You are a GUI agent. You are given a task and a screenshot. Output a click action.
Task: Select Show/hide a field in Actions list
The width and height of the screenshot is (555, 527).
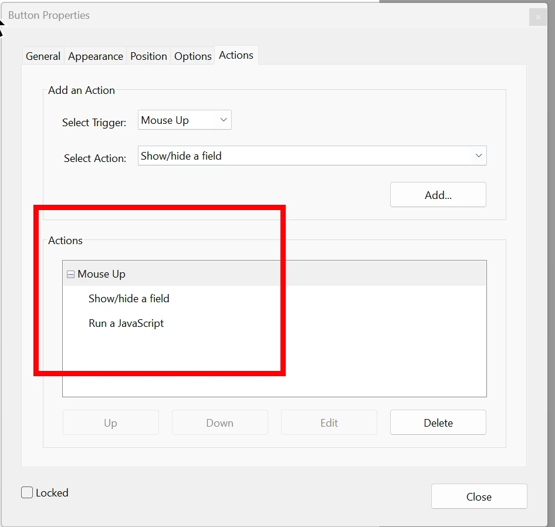[129, 299]
